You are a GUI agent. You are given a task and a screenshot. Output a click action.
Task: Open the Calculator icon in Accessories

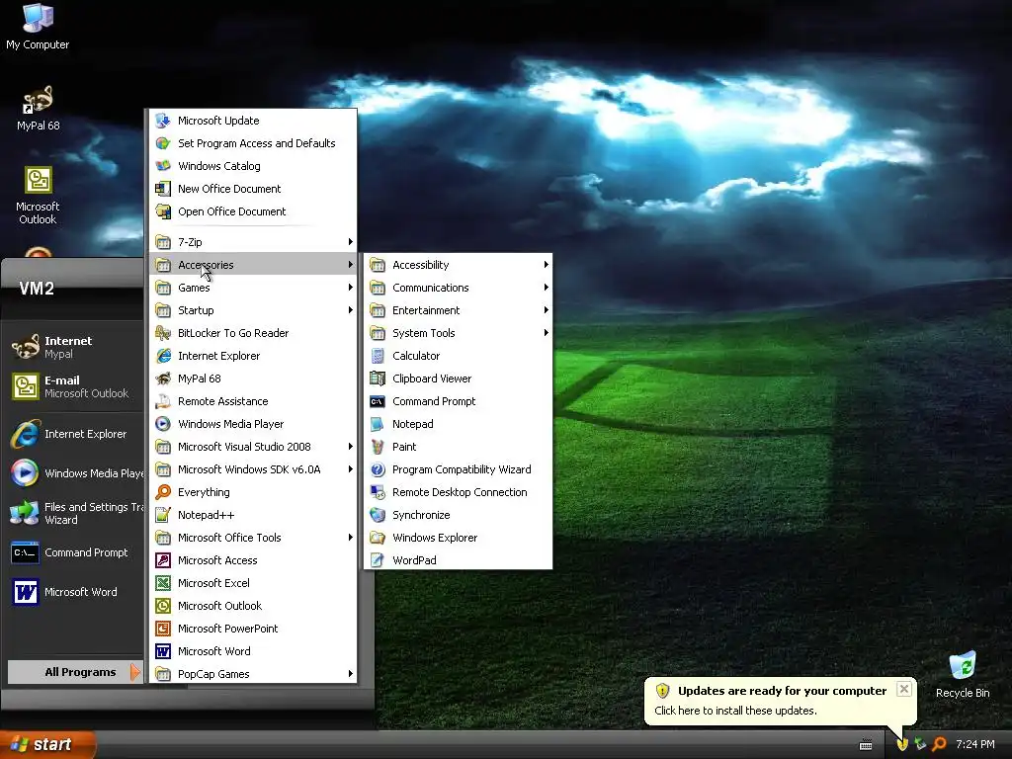[458, 356]
